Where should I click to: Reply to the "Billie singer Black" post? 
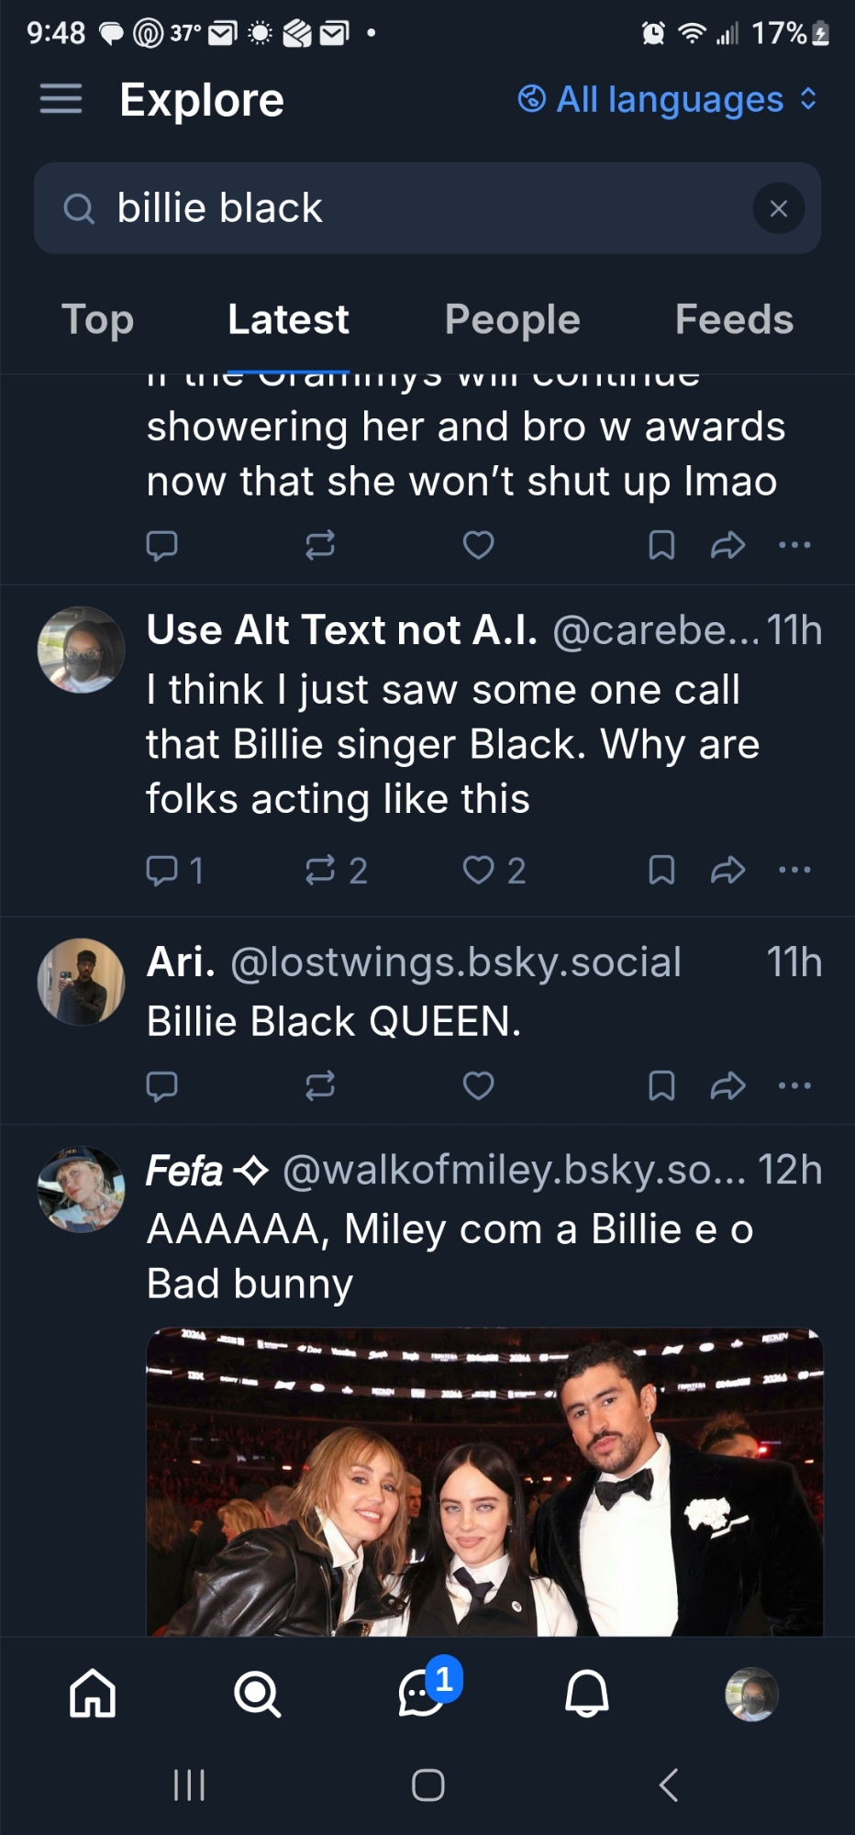(x=162, y=870)
